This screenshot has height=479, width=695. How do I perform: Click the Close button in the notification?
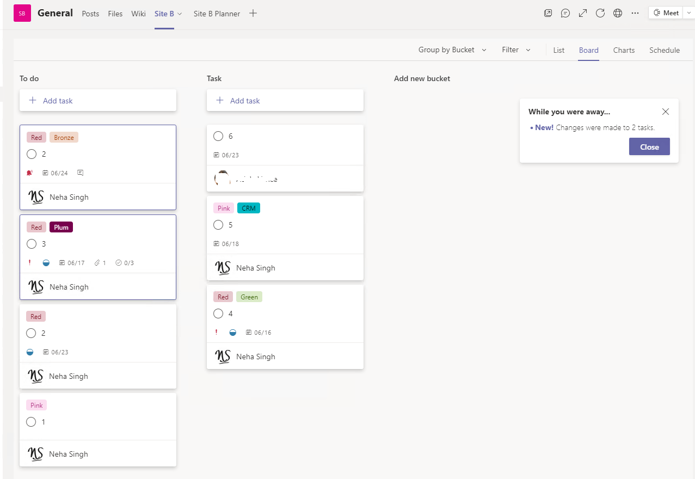click(649, 147)
